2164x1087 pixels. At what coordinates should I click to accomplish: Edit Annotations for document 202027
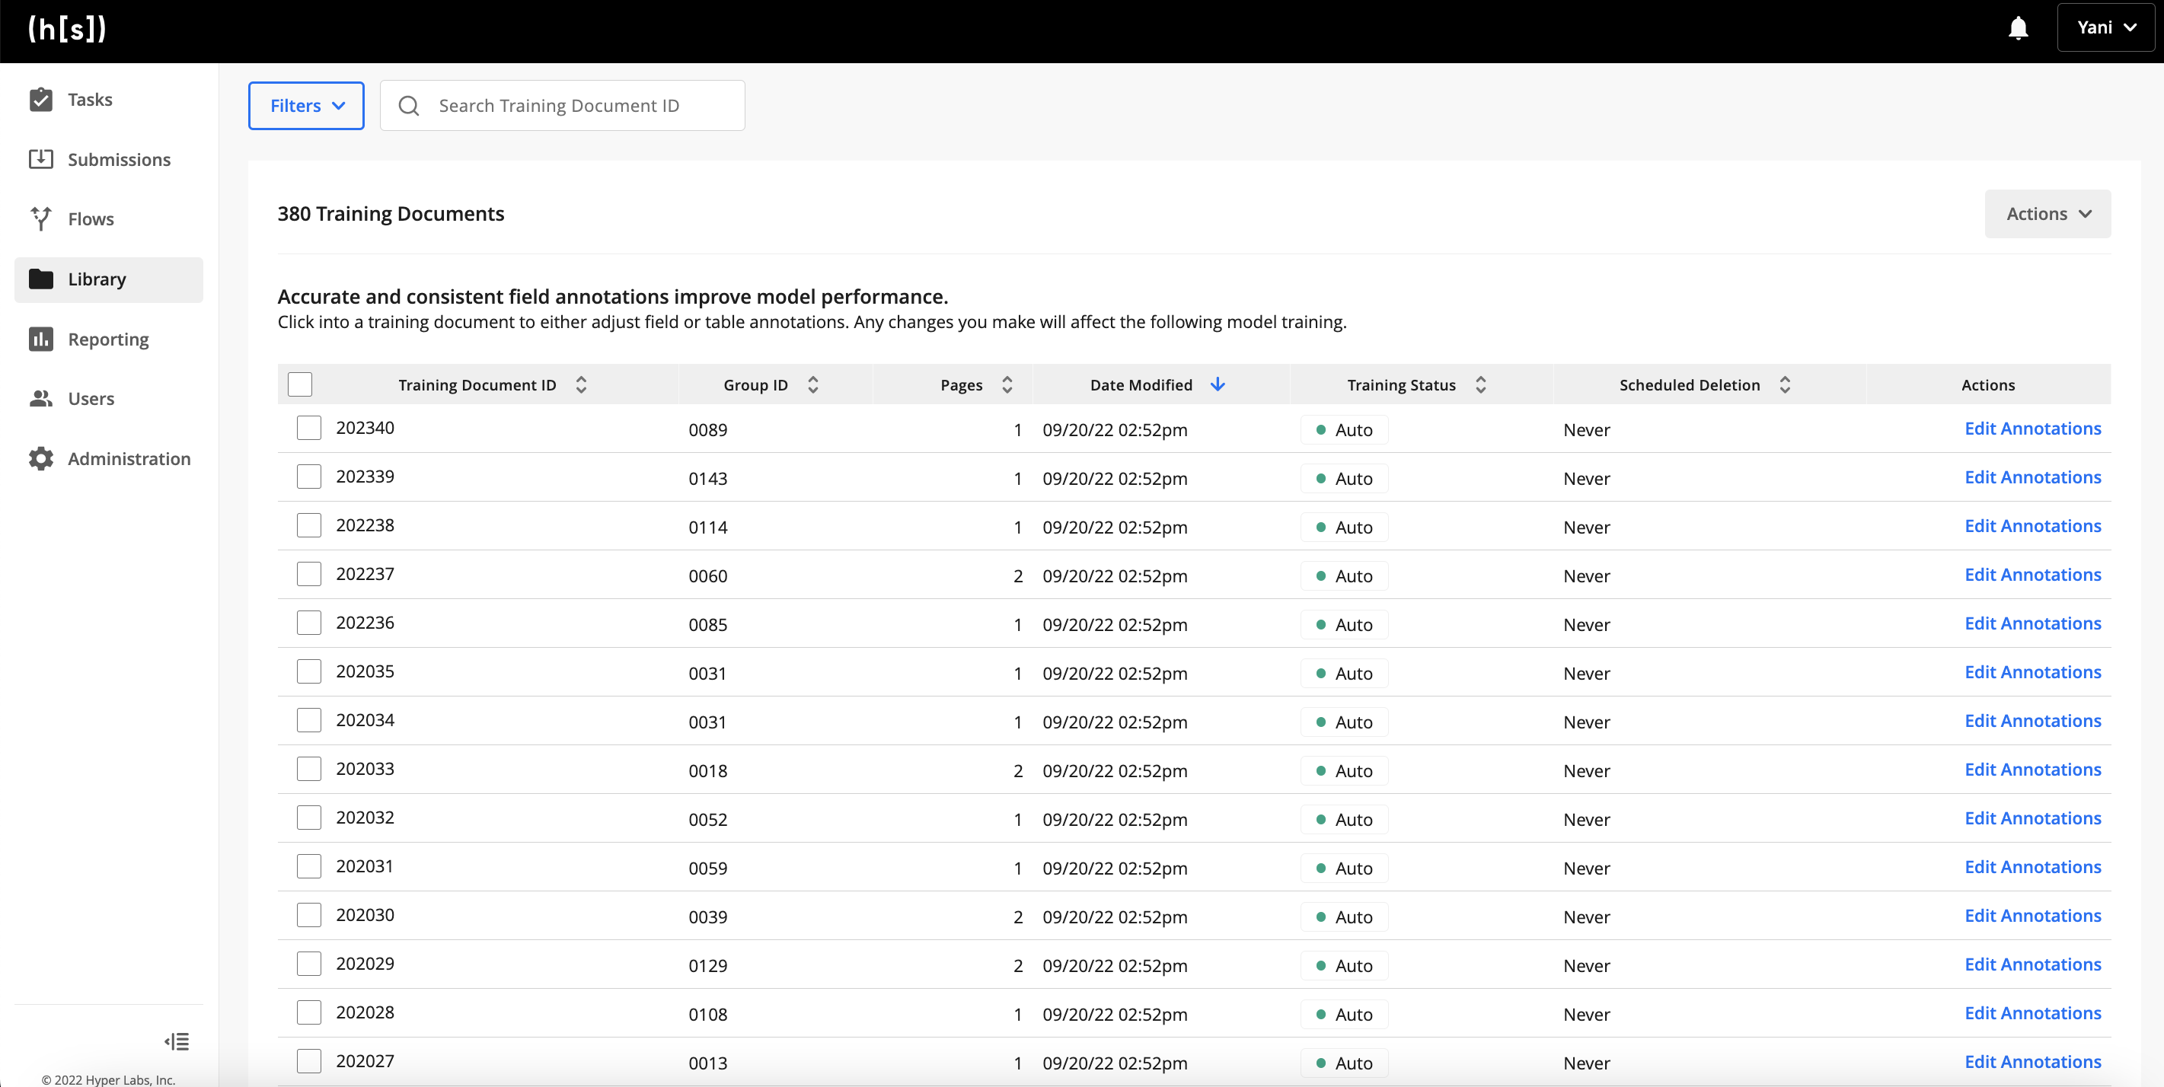(2032, 1062)
